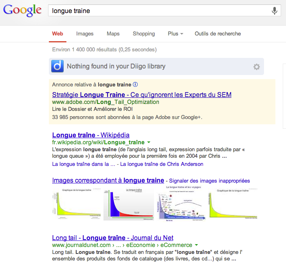Open Longue traîne - Wikipédia result
This screenshot has height=269, width=286.
point(91,135)
